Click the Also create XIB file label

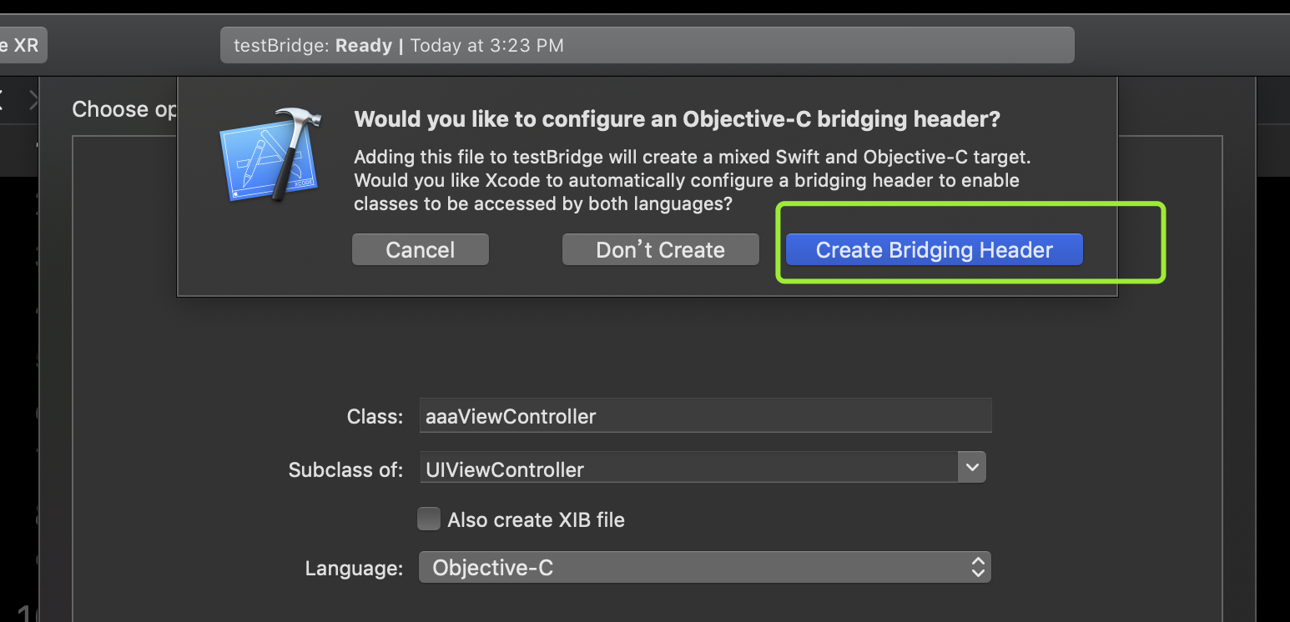point(536,520)
